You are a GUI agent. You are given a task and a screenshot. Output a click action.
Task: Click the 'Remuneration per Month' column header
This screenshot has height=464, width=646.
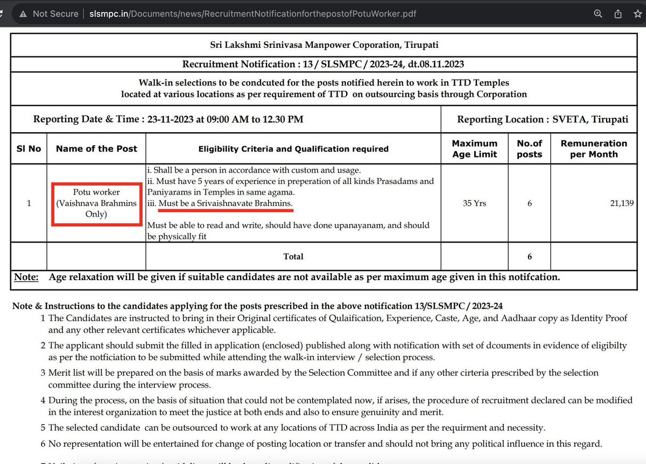click(x=594, y=148)
